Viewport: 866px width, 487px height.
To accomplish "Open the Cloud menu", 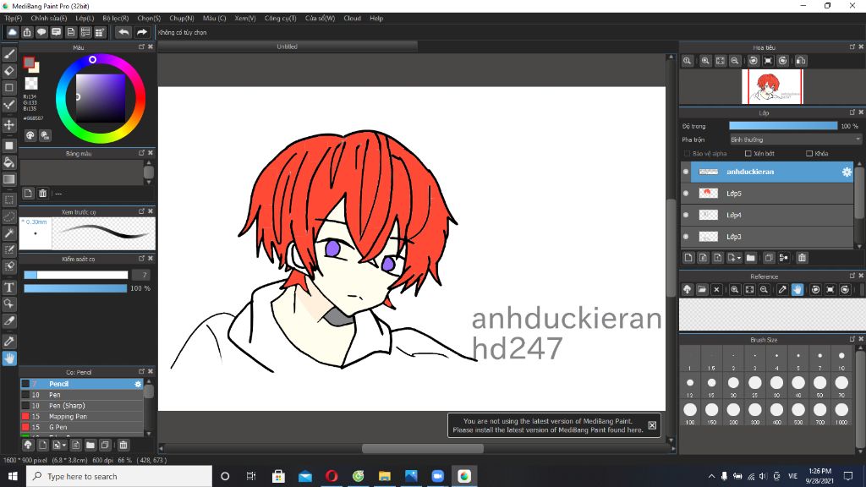I will click(x=352, y=19).
